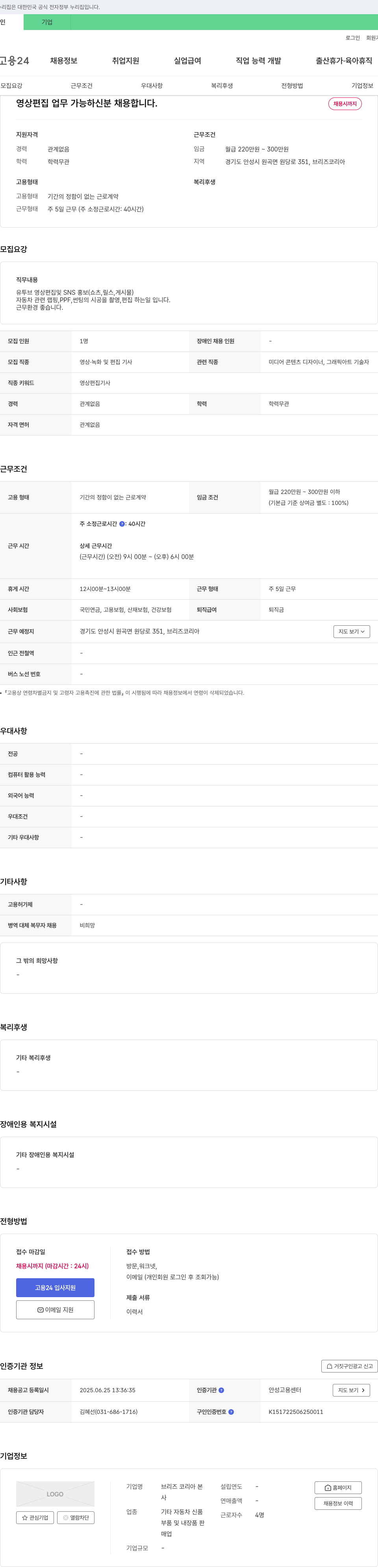
Task: Click the company LOGO placeholder image
Action: click(x=55, y=1494)
